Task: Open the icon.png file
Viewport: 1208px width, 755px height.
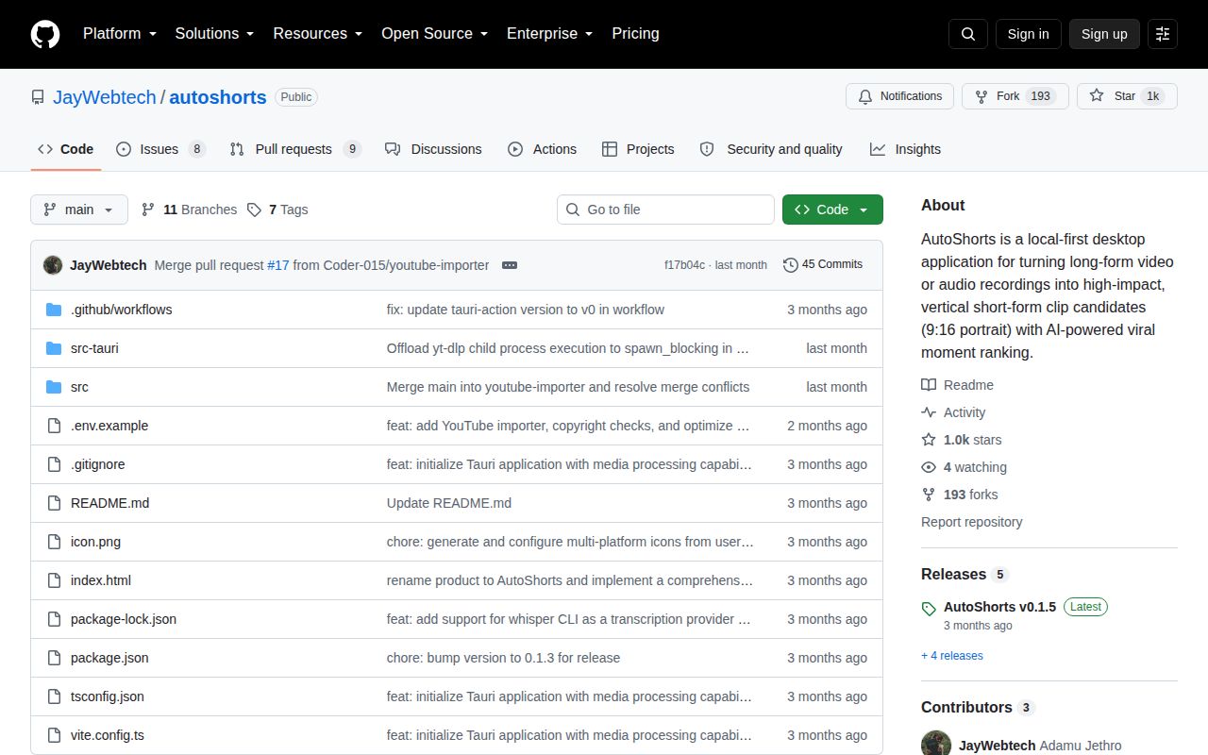Action: click(95, 542)
